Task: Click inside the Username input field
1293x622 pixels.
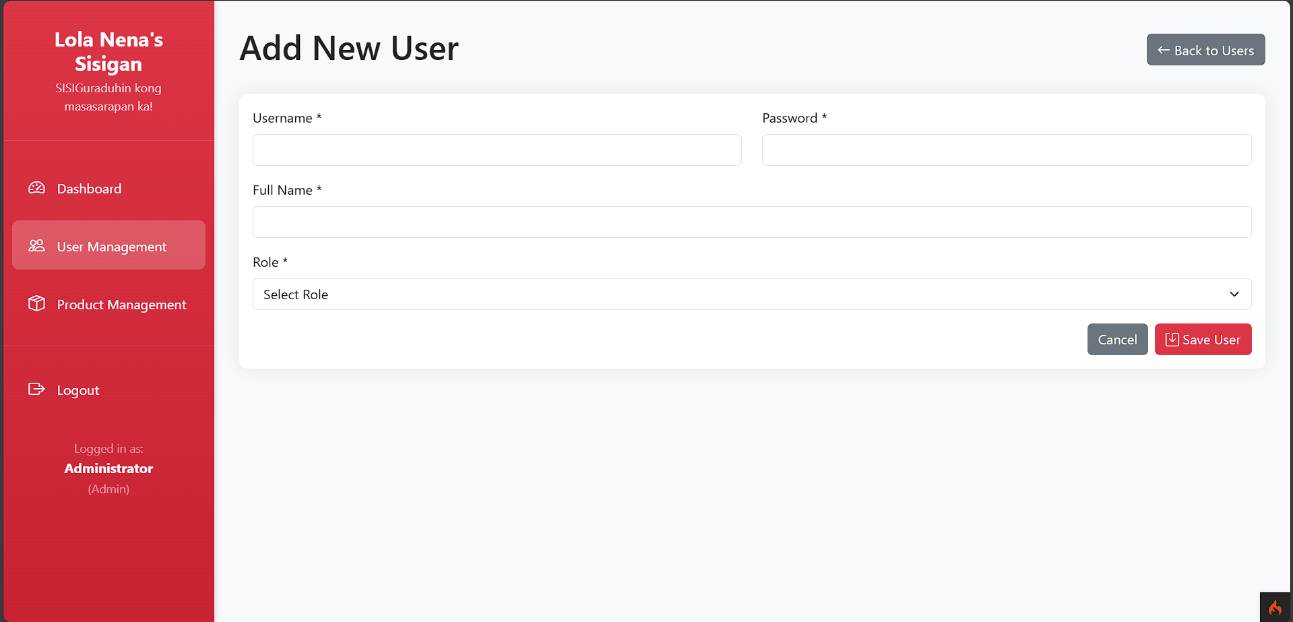Action: [x=497, y=150]
